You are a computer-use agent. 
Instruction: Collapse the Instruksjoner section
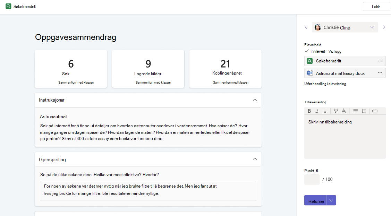[x=255, y=100]
